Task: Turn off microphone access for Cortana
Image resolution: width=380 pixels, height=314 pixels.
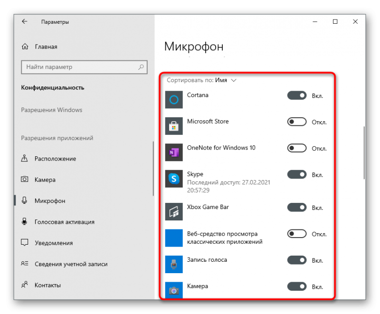Action: [297, 95]
